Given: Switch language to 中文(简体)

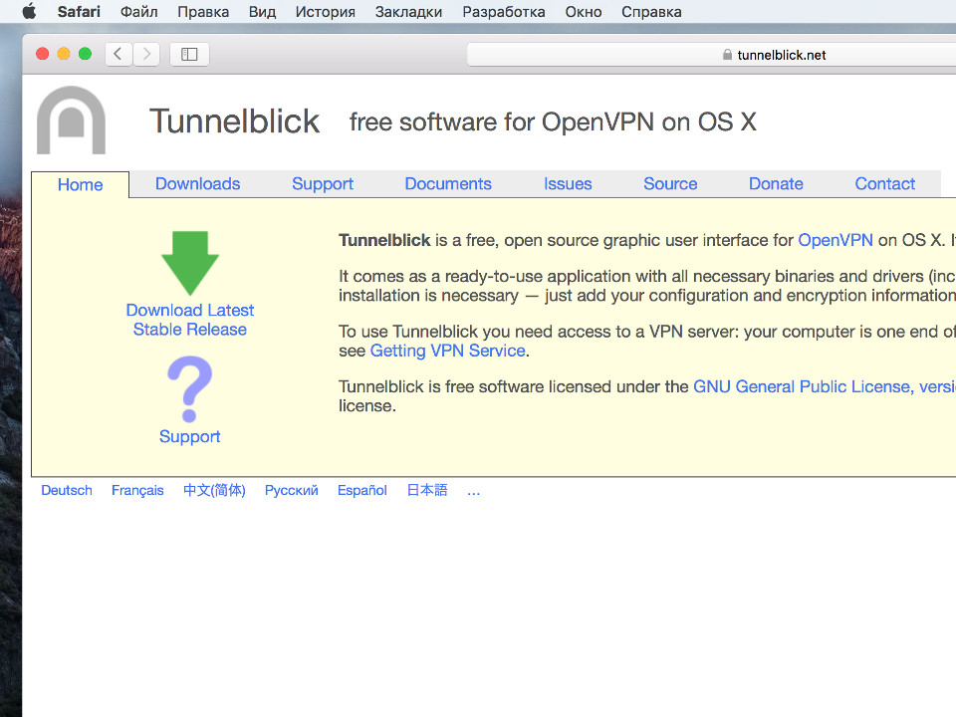Looking at the screenshot, I should [x=214, y=490].
